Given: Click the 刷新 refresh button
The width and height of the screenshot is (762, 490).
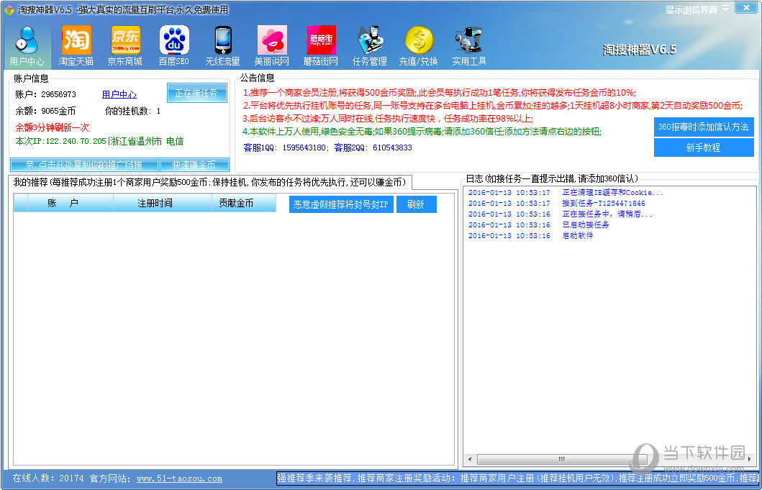Looking at the screenshot, I should click(417, 204).
